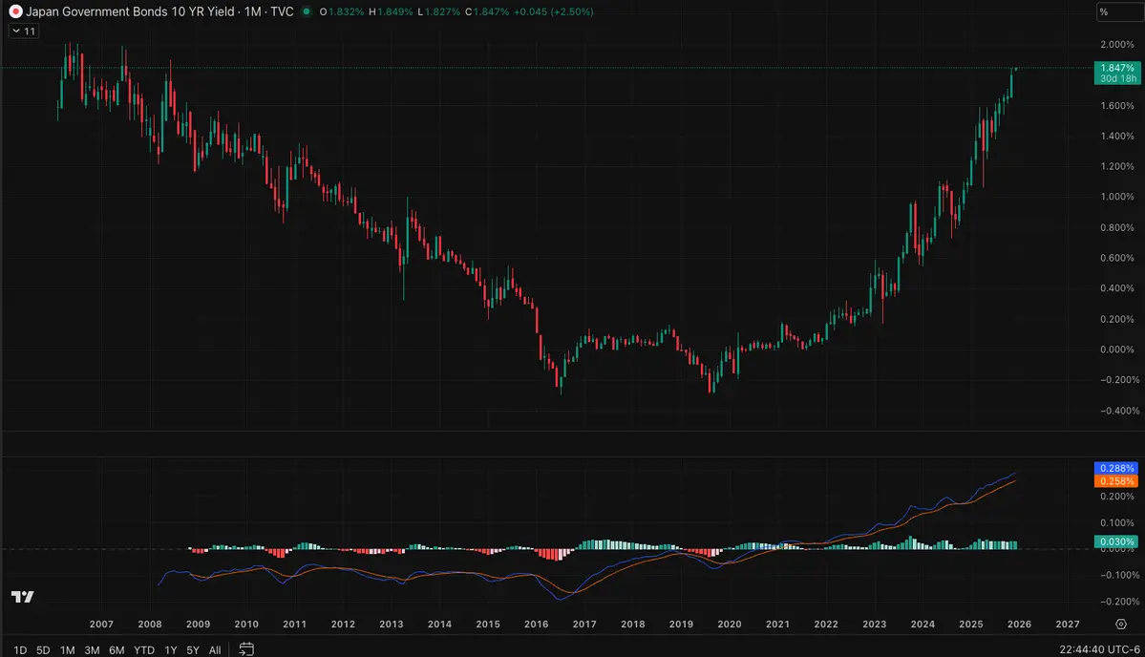Image resolution: width=1145 pixels, height=657 pixels.
Task: Click the change value +0.045 (+2.50%)
Action: pos(554,11)
